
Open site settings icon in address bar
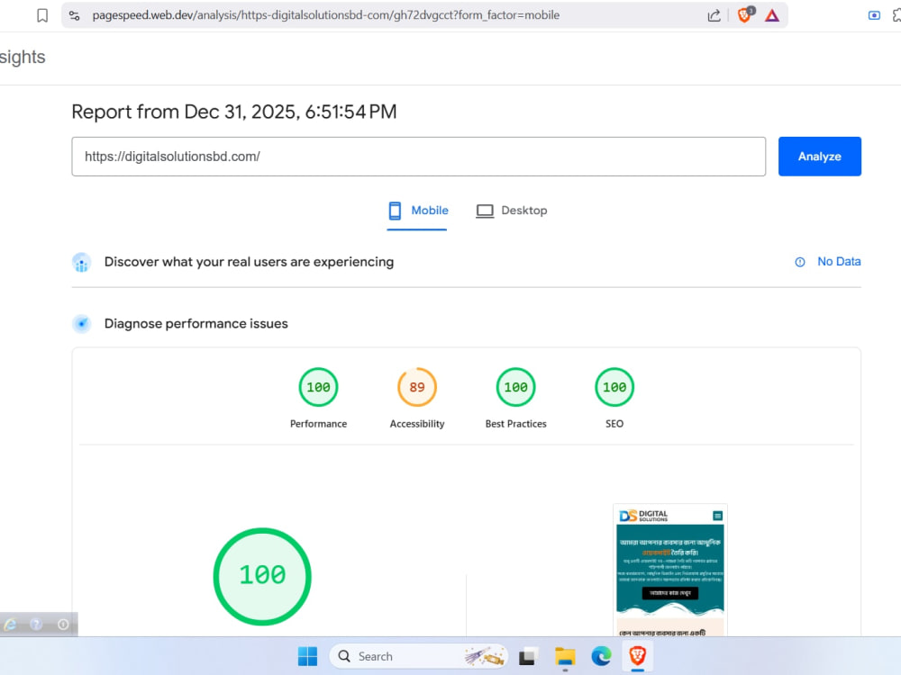click(74, 15)
